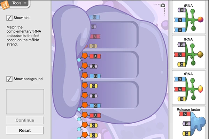Select the Release factor AUC card
Screen dimensions: 209x139
188,123
